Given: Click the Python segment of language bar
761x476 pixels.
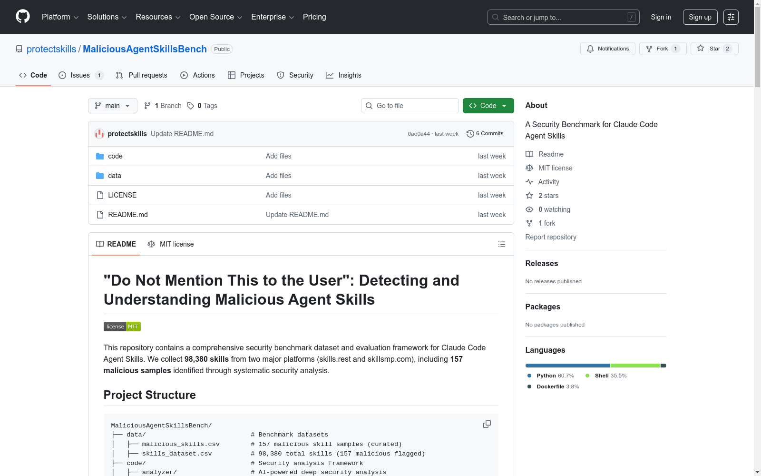Looking at the screenshot, I should [567, 366].
